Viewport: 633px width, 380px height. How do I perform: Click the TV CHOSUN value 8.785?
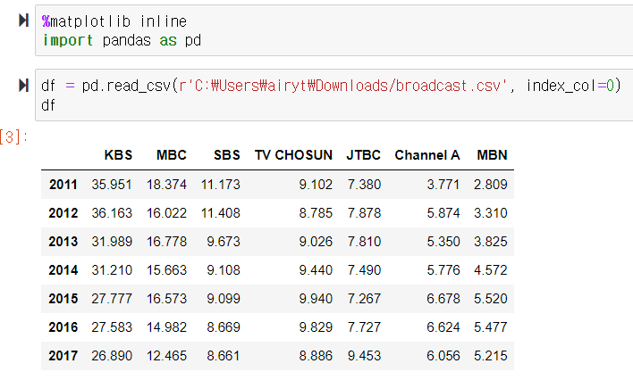pyautogui.click(x=316, y=213)
